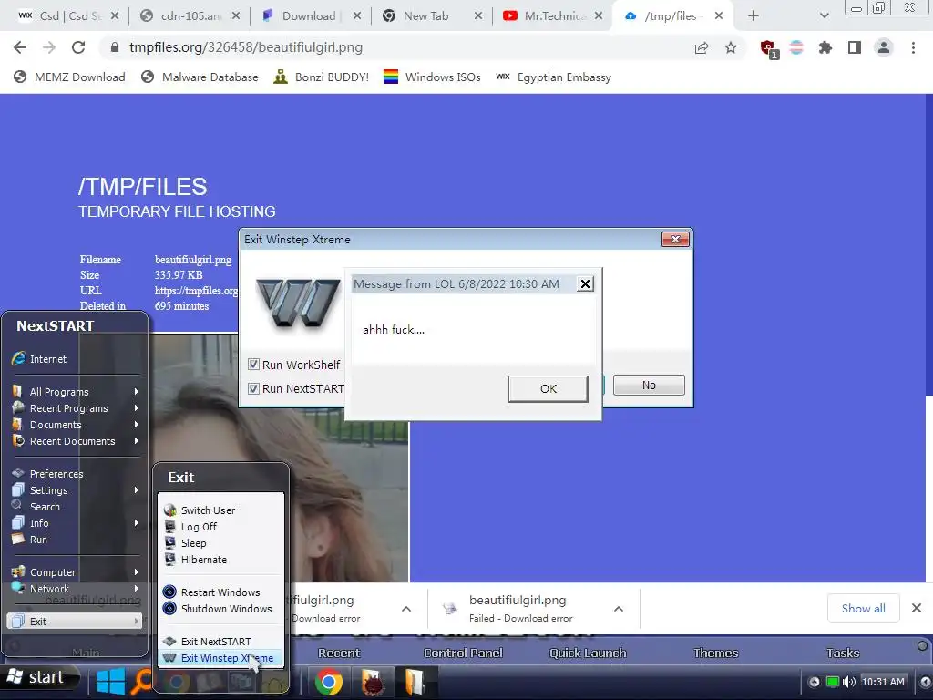933x700 pixels.
Task: Select Switch User in Exit menu
Action: [220, 510]
